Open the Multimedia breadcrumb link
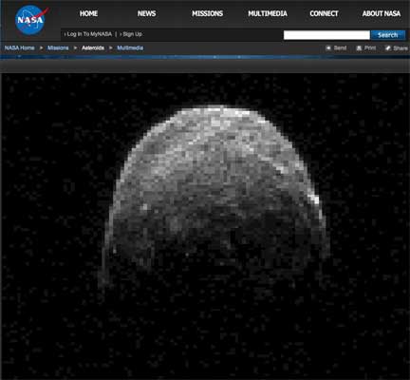The image size is (410, 380). coord(130,47)
